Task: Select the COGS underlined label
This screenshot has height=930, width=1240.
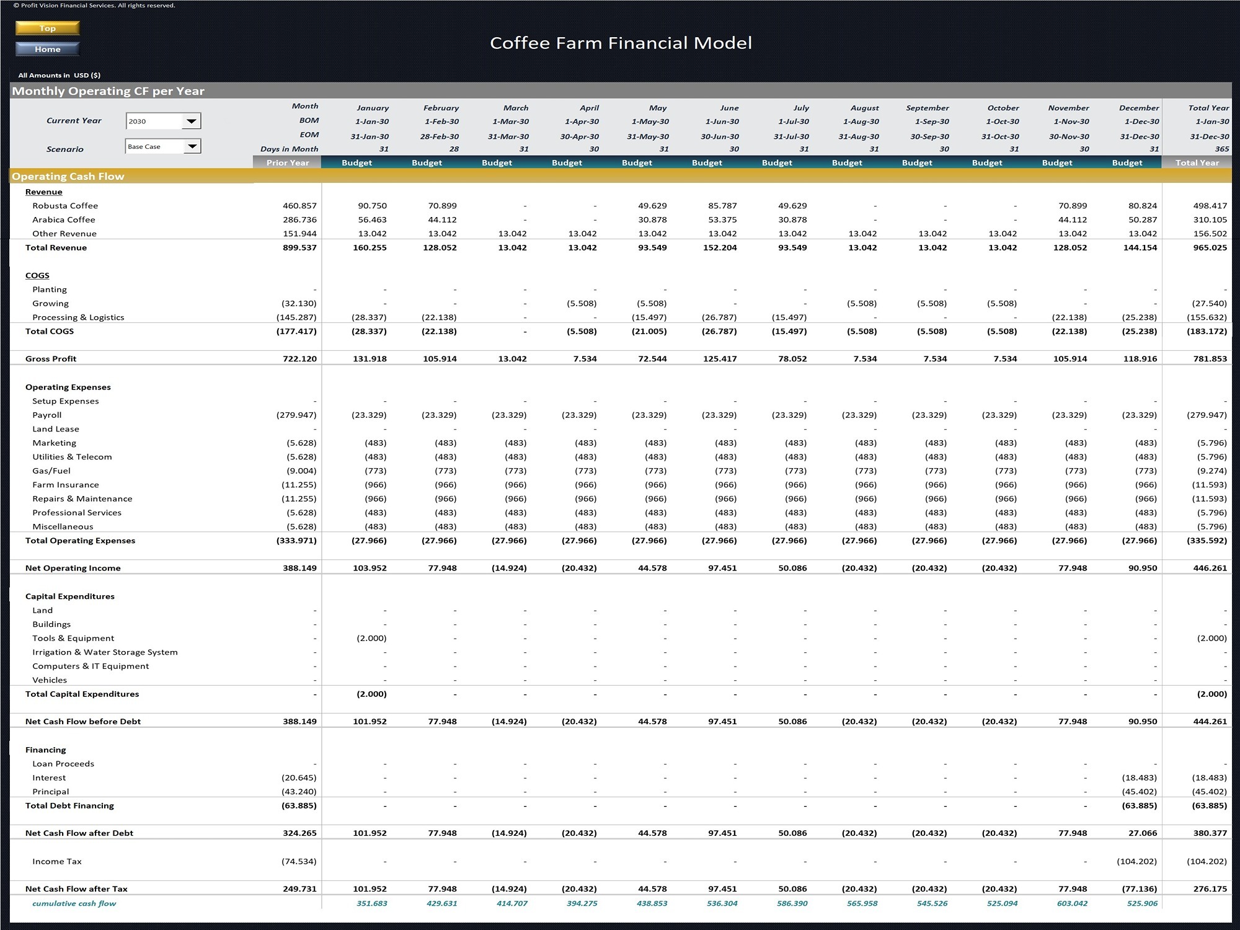Action: coord(37,275)
